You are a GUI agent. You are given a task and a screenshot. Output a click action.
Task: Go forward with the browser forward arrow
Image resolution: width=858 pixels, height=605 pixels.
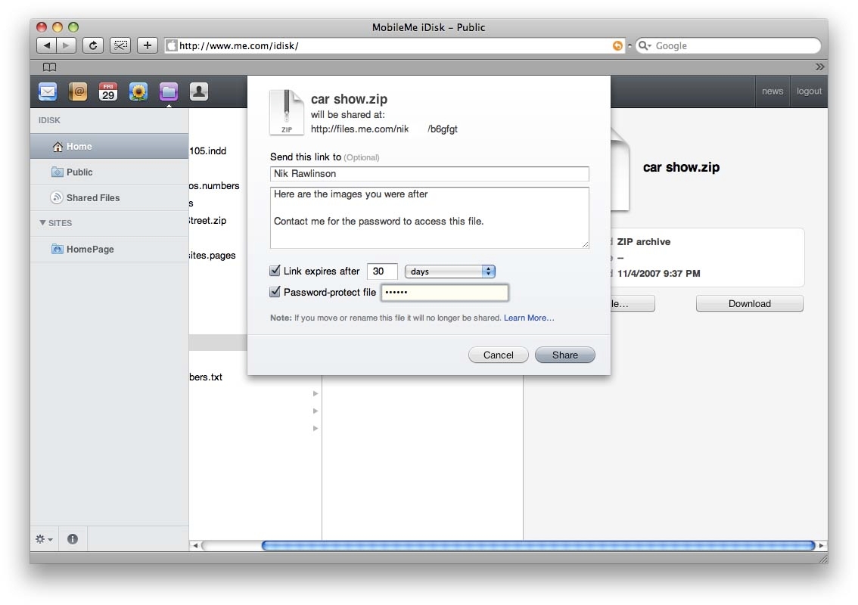click(x=67, y=45)
